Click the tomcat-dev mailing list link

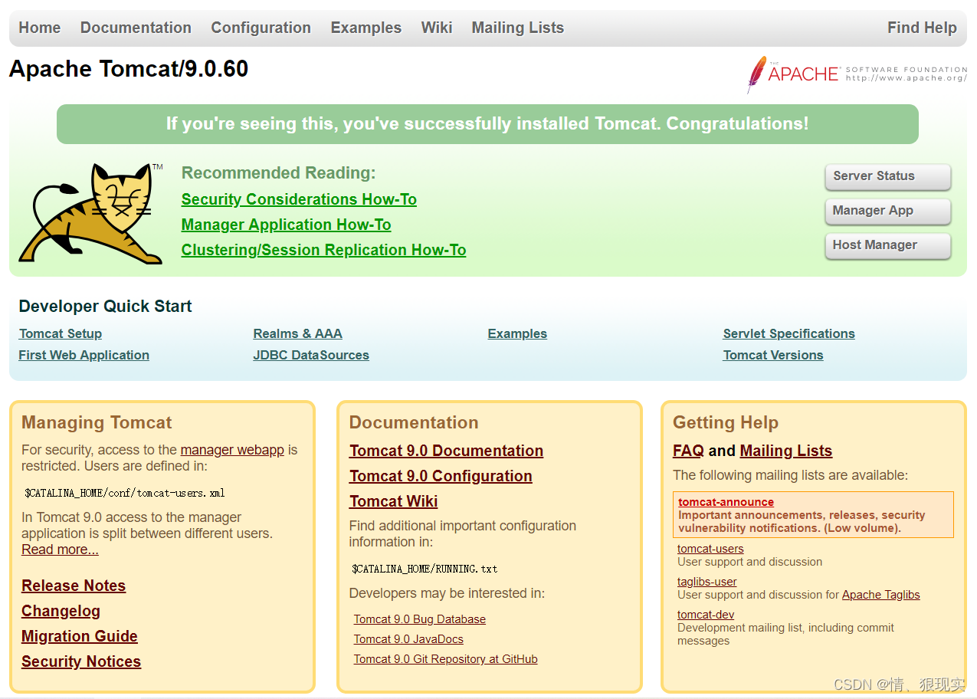tap(706, 615)
